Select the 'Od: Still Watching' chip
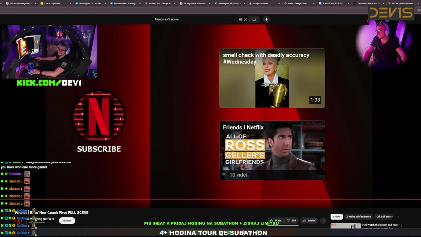 coord(384,217)
